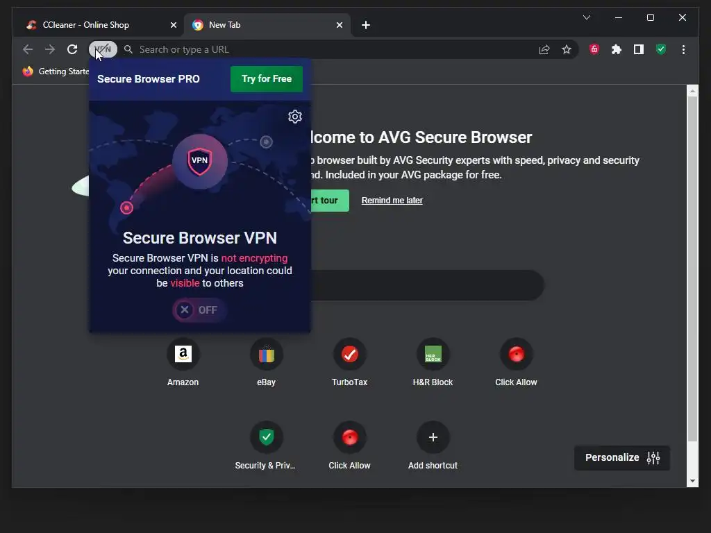Reload the current page
The height and width of the screenshot is (533, 711).
(72, 49)
